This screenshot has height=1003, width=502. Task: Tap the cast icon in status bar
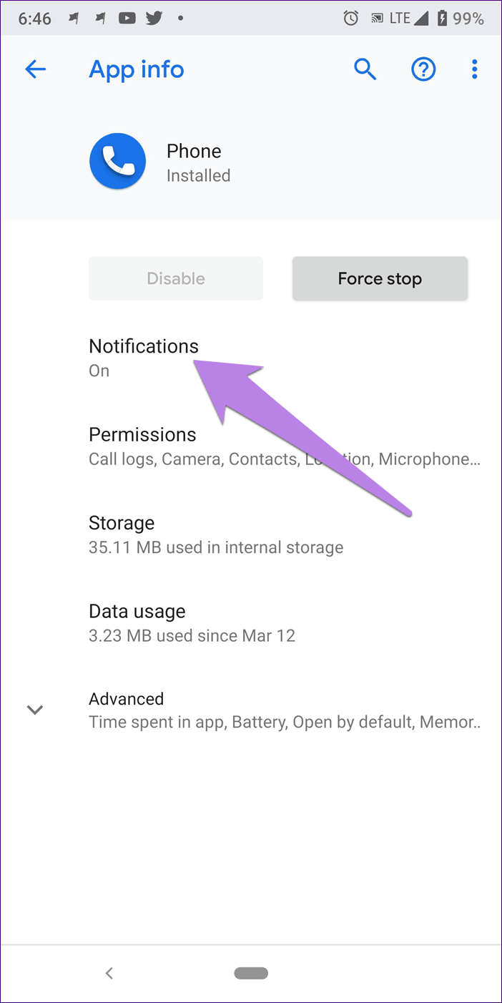tap(375, 19)
